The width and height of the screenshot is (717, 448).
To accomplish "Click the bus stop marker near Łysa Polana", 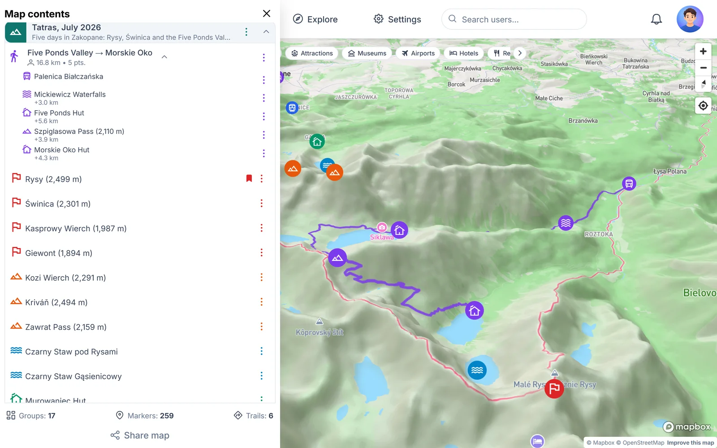I will (629, 183).
